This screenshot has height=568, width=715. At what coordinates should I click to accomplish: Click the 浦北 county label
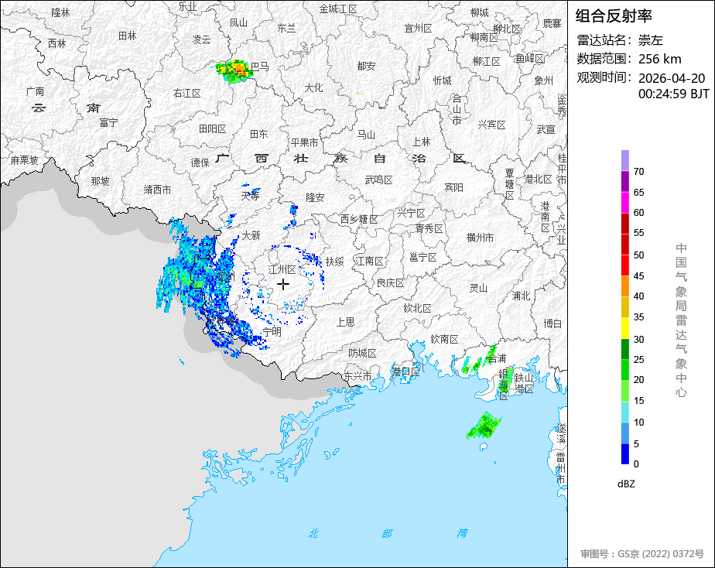tap(522, 296)
